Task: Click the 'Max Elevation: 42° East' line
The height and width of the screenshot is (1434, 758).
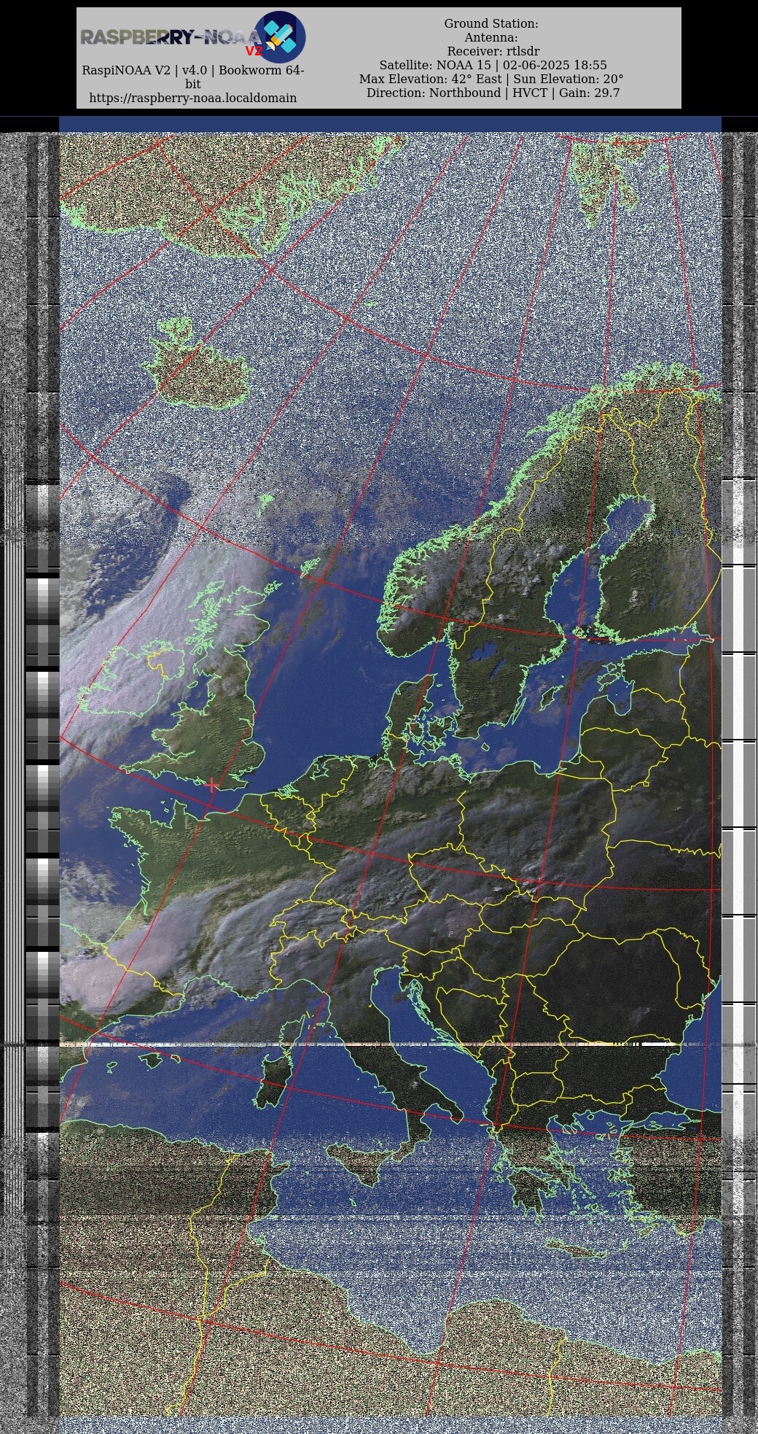Action: (491, 80)
